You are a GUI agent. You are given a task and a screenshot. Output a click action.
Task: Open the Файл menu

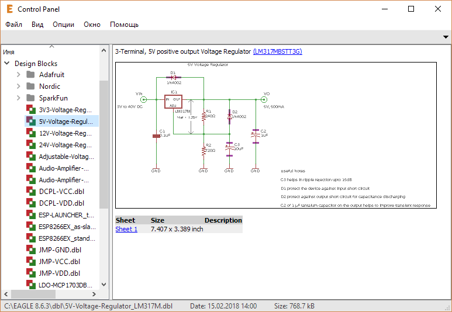coord(13,25)
